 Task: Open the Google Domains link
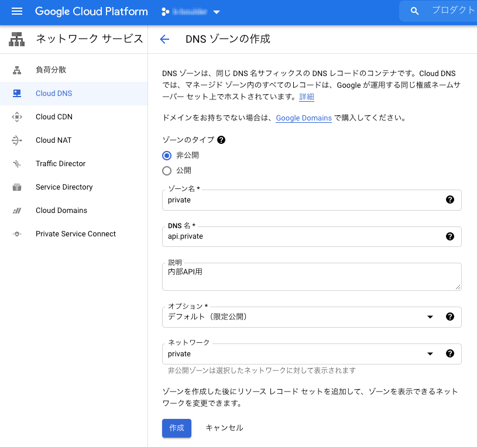tap(304, 118)
